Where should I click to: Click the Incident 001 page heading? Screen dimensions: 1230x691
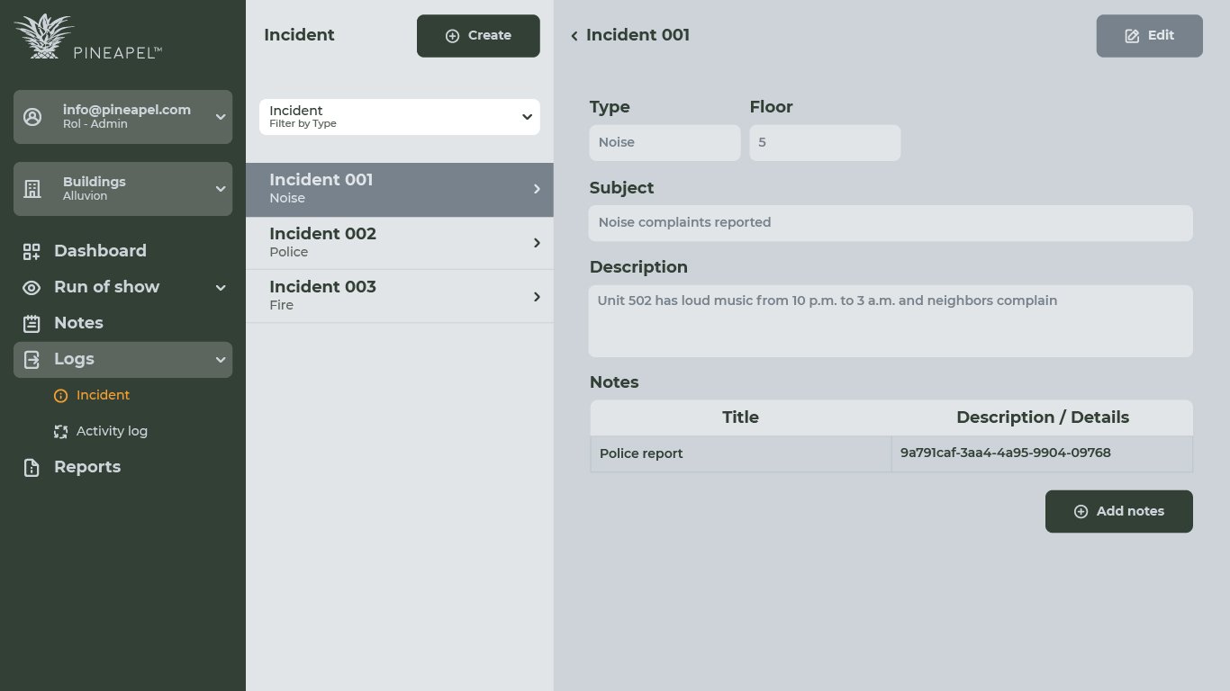click(638, 36)
